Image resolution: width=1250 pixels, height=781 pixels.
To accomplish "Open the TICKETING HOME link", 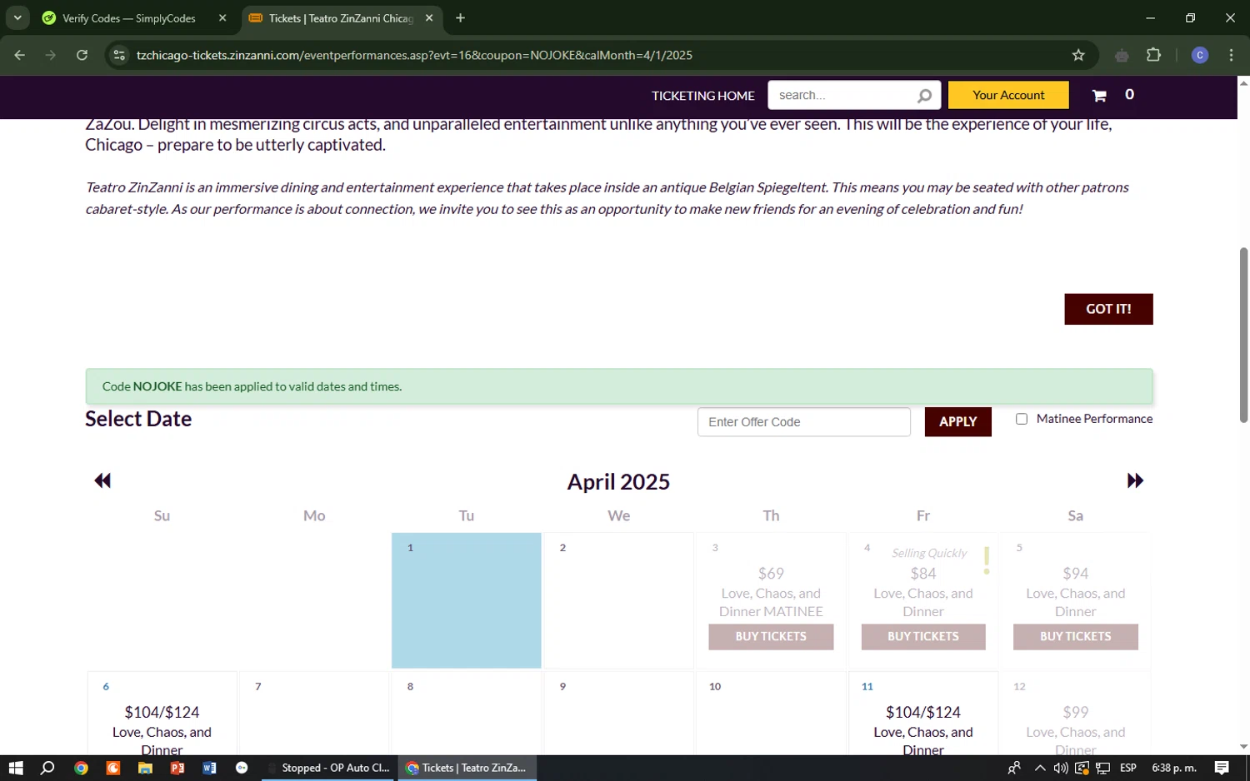I will coord(702,96).
